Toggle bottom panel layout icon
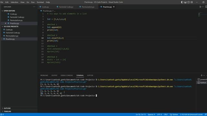 [x=185, y=2]
